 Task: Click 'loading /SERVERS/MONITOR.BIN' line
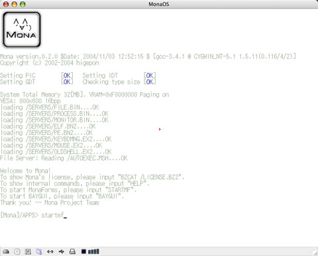click(54, 120)
